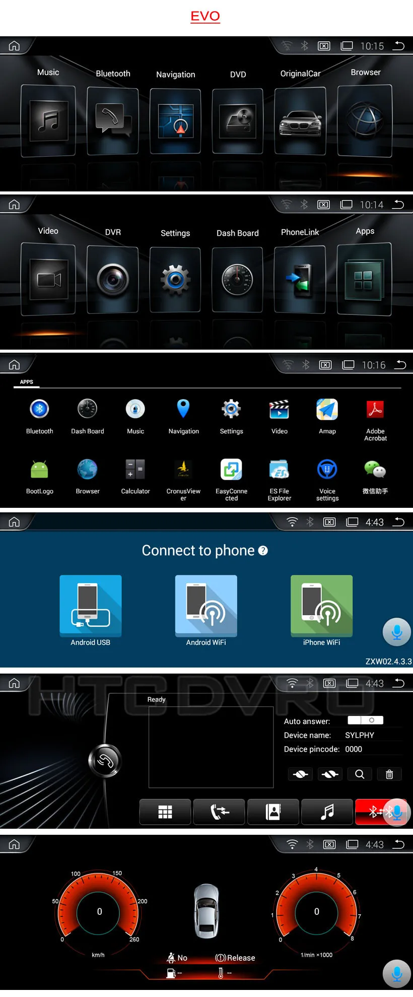Open CronusViewer app
This screenshot has height=997, width=413.
click(183, 480)
